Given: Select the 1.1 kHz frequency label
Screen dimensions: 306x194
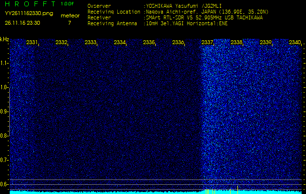Looking at the screenshot, I should pyautogui.click(x=4, y=63).
